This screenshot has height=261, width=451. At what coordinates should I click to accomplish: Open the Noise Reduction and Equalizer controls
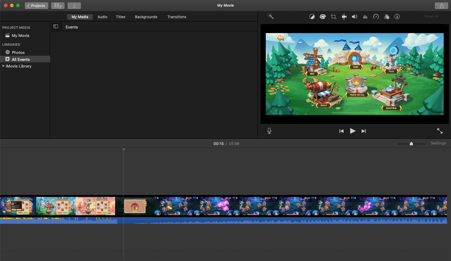365,17
